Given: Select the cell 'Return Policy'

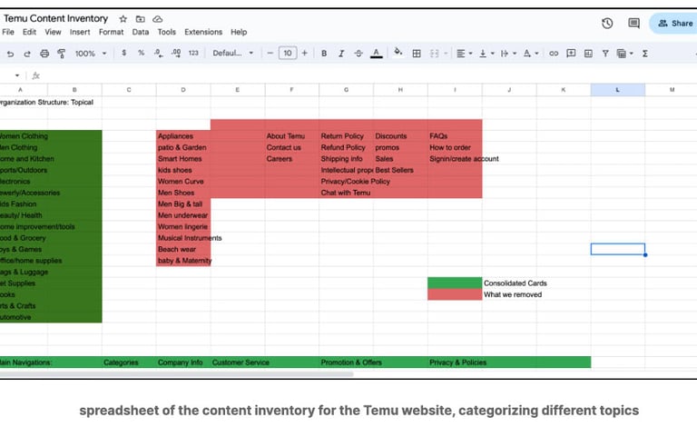Looking at the screenshot, I should coord(346,136).
